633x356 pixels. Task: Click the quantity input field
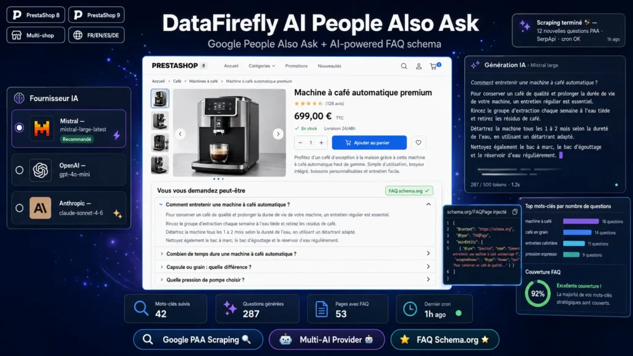(x=311, y=143)
